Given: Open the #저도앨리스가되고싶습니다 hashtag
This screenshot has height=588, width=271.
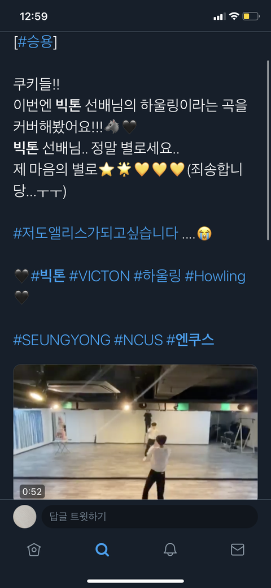Looking at the screenshot, I should [x=95, y=233].
